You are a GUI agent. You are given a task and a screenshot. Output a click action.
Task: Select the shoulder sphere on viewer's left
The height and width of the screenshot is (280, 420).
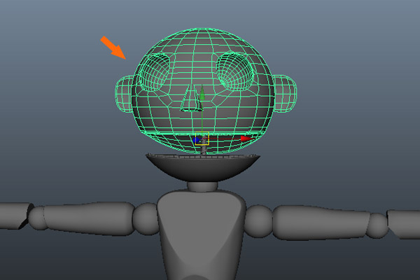(x=146, y=218)
